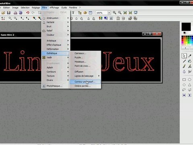193x145 pixels.
Task: Open the image explorer toolbar icon
Action: click(x=80, y=13)
